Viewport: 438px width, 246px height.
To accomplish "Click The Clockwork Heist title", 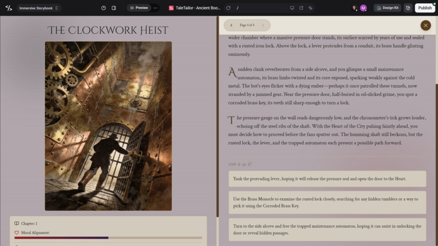I will point(108,30).
